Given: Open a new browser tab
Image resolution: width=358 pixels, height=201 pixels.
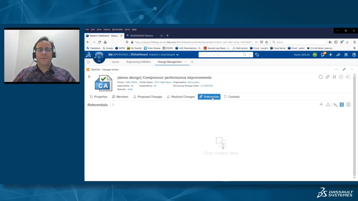Looking at the screenshot, I should (x=167, y=36).
